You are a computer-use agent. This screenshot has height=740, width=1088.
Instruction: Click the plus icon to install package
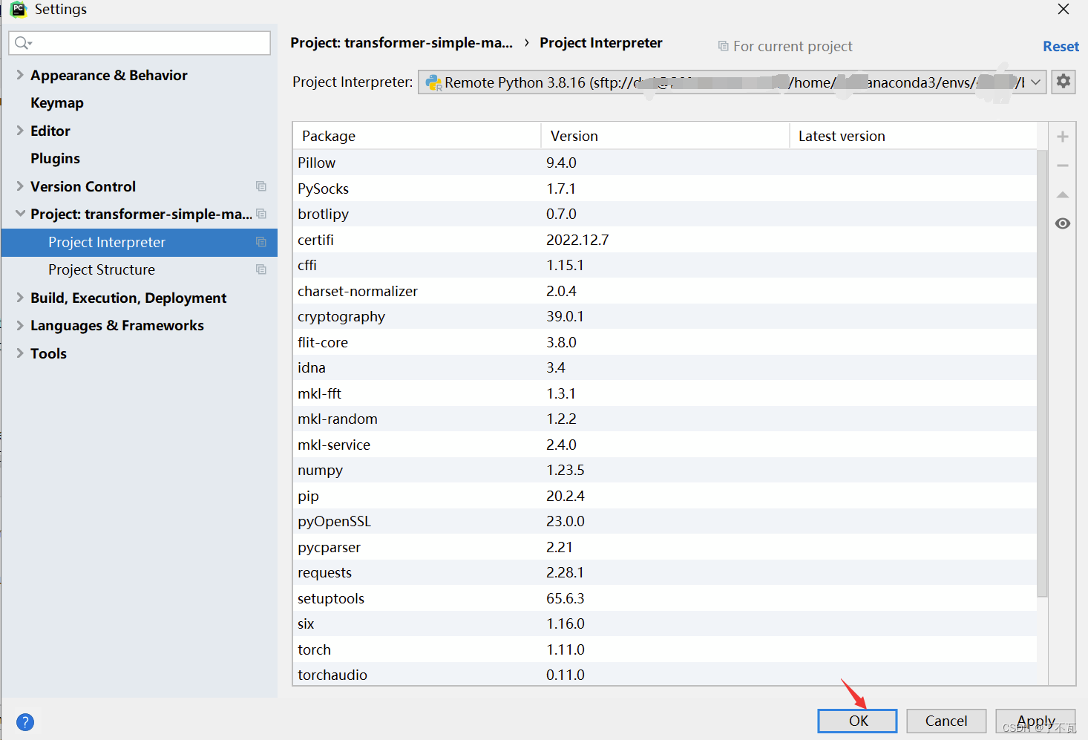point(1063,137)
